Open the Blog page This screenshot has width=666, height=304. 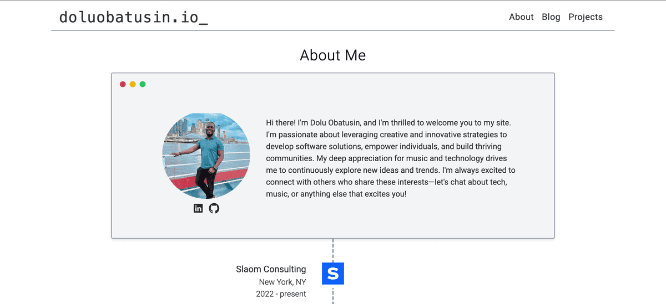[551, 17]
